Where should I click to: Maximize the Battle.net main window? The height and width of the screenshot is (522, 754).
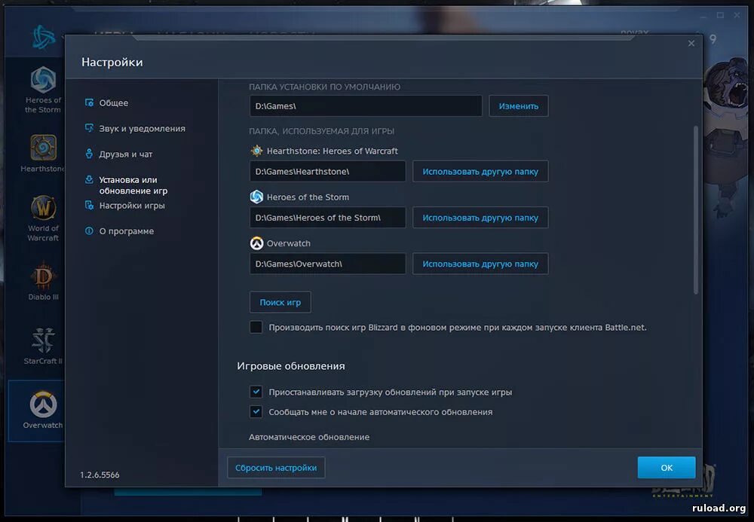coord(720,15)
